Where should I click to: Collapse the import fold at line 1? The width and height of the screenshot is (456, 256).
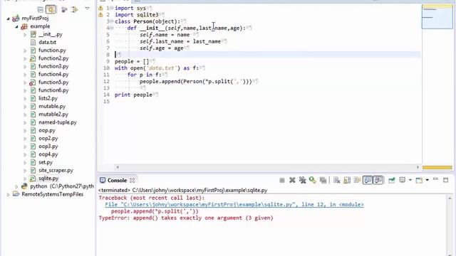[112, 8]
